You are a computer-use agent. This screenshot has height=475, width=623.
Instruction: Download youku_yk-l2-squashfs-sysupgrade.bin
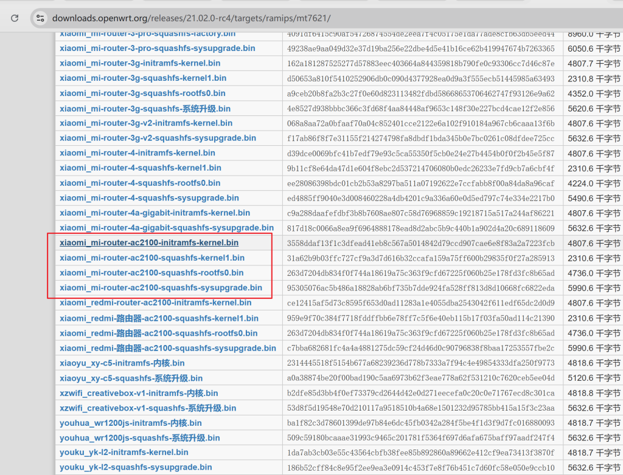[x=136, y=467]
